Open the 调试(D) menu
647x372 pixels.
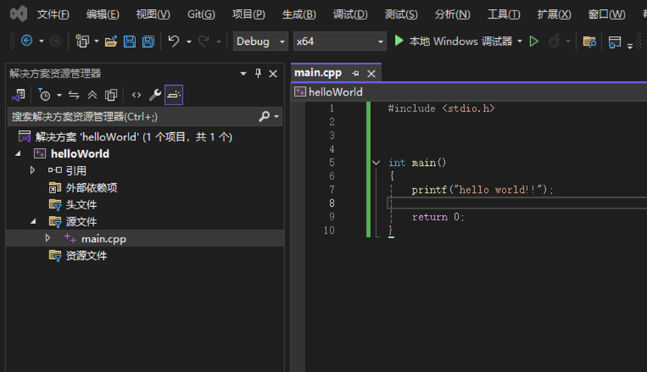(350, 14)
